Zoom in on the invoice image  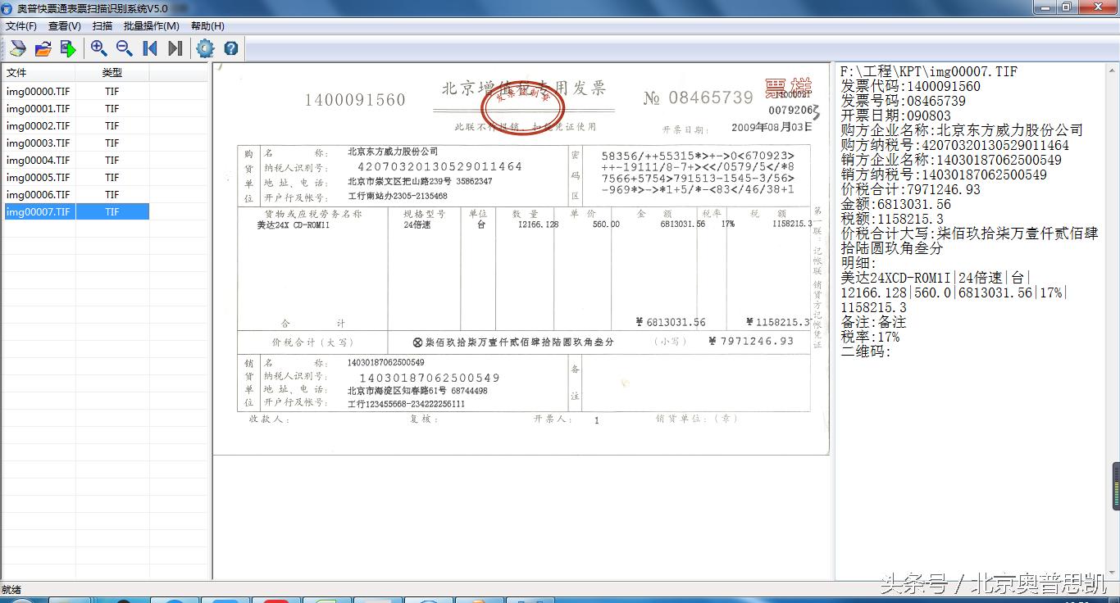click(99, 48)
